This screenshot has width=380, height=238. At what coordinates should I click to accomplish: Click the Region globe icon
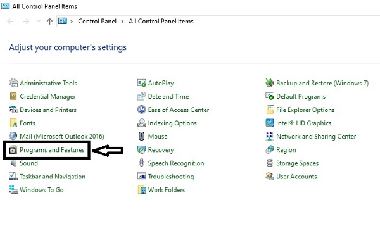click(x=270, y=149)
